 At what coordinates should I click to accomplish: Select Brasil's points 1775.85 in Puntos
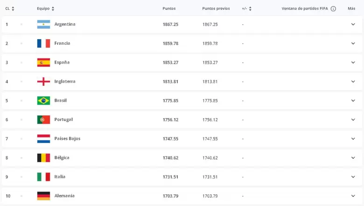point(170,100)
